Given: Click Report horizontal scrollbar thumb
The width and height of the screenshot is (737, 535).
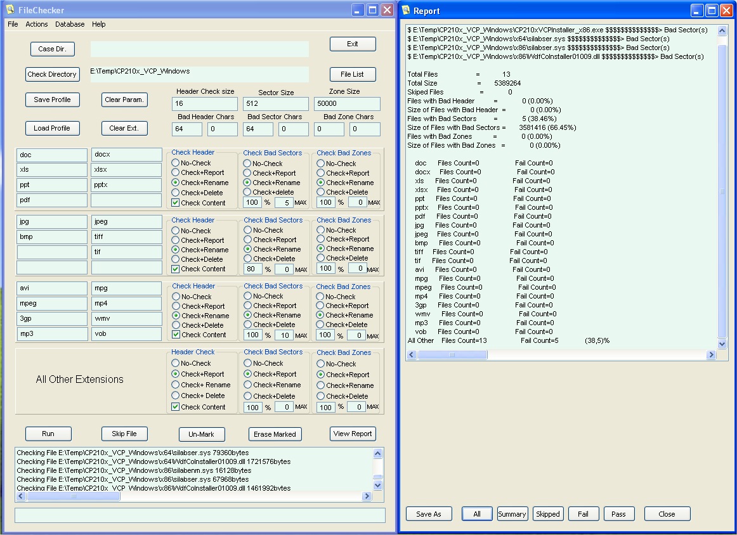Looking at the screenshot, I should point(452,354).
